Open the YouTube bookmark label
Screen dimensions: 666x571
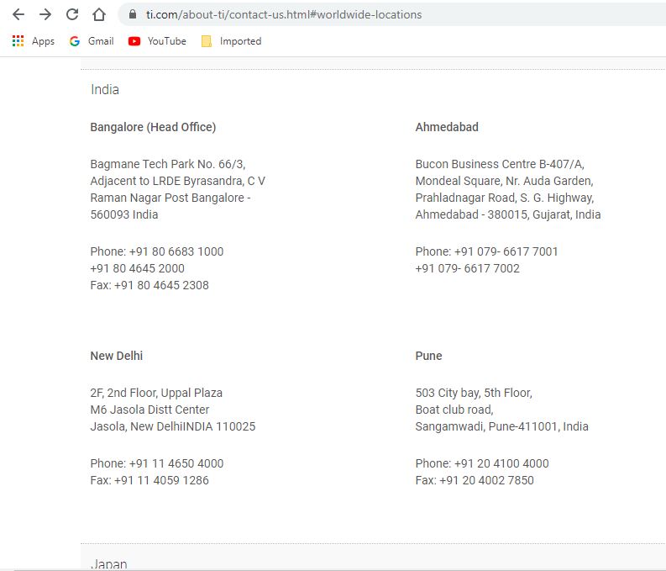167,41
